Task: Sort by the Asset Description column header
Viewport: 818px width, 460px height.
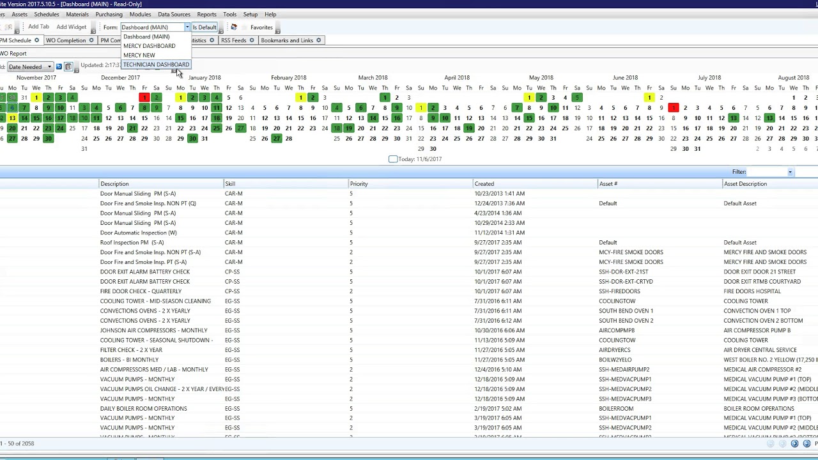Action: point(770,184)
